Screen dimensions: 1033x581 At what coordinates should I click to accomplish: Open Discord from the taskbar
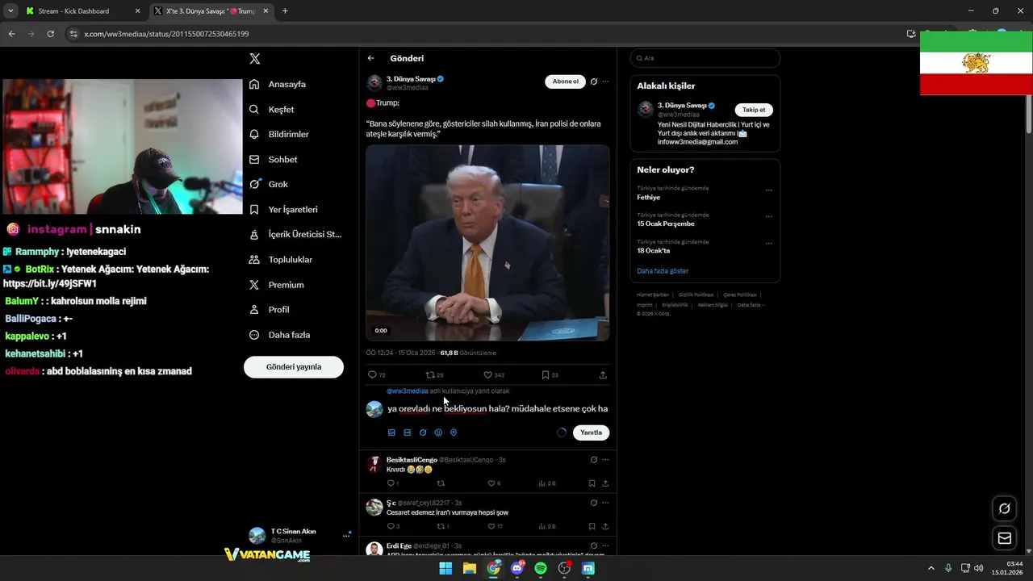[x=517, y=568]
